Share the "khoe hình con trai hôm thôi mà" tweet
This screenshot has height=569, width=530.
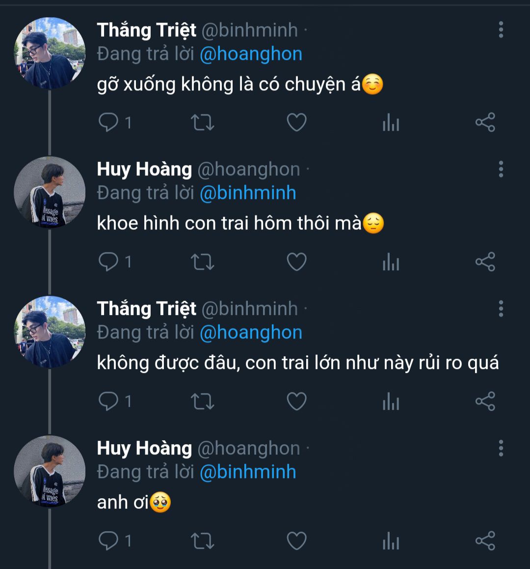click(x=485, y=262)
